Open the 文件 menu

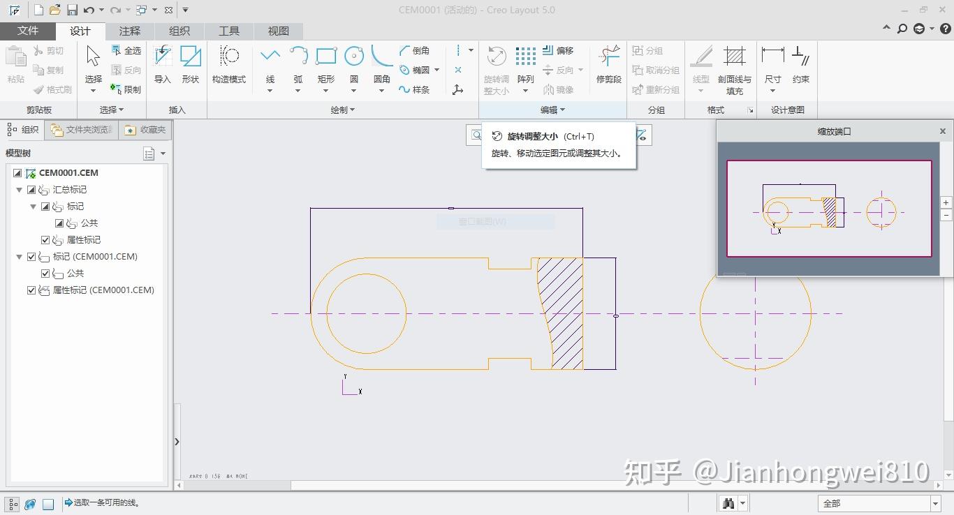point(29,31)
